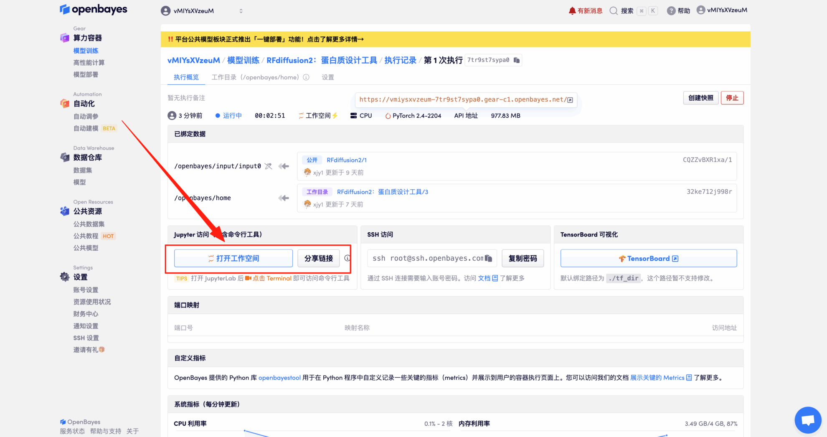The height and width of the screenshot is (437, 827).
Task: Click the 分享链接 button
Action: coord(319,258)
